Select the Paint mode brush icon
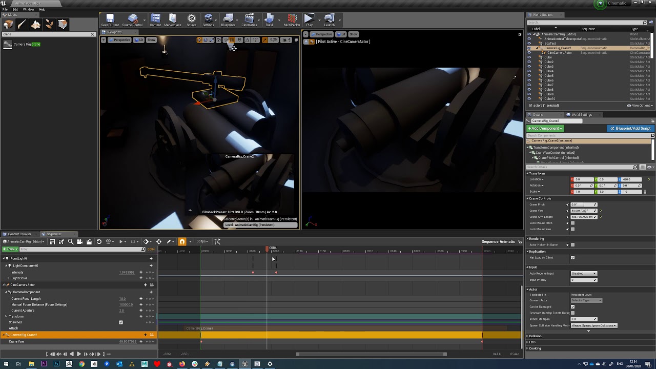Screen dimensions: 656x369 pyautogui.click(x=22, y=24)
